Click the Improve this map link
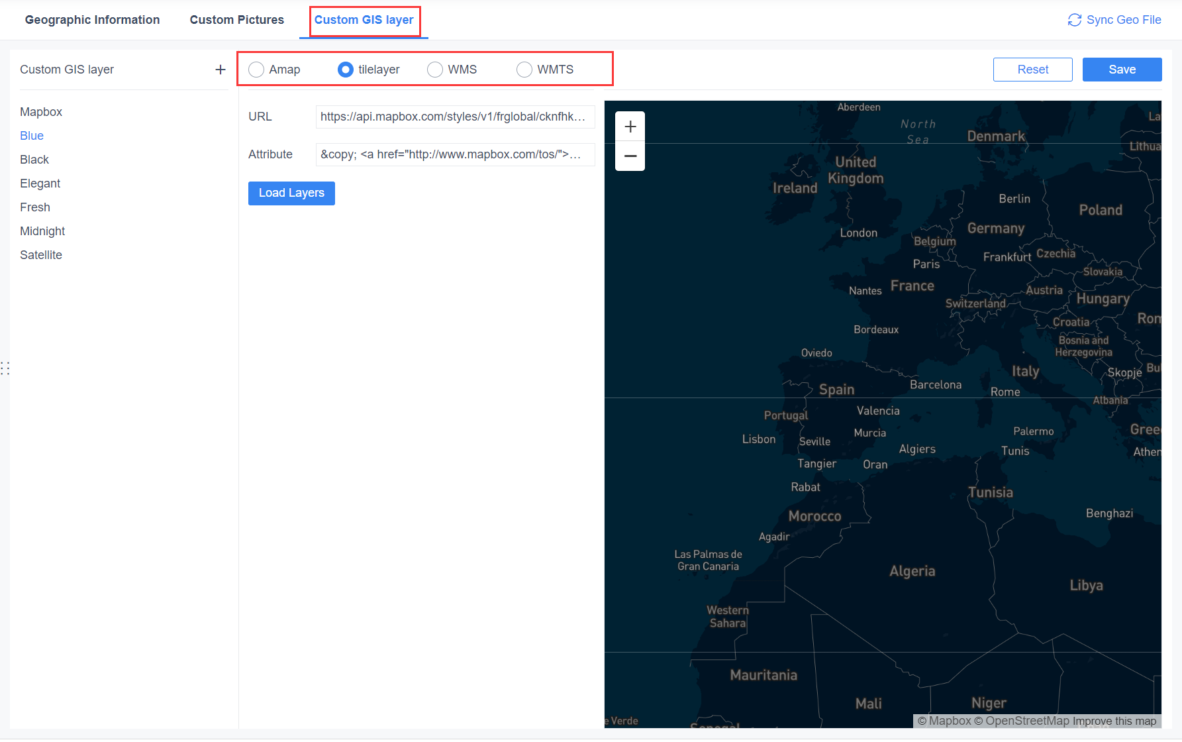This screenshot has width=1182, height=742. (1114, 721)
